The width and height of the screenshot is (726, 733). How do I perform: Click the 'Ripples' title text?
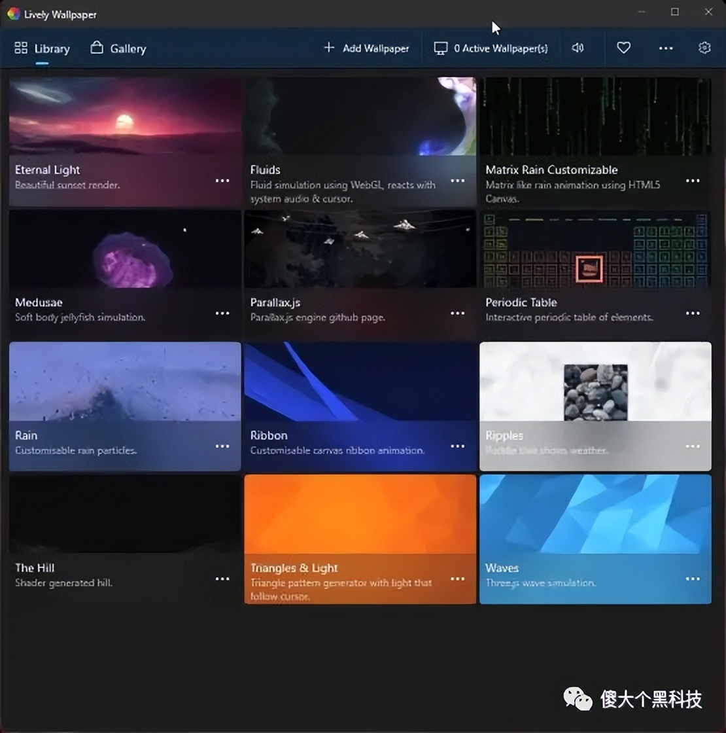click(x=504, y=435)
